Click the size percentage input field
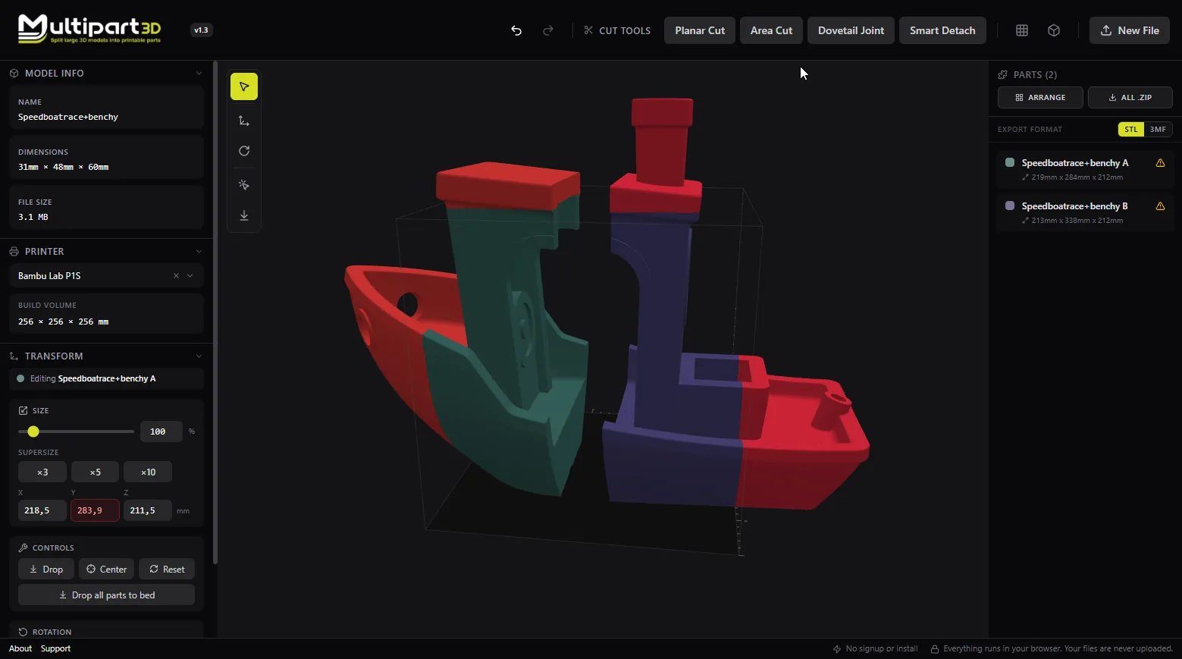1182x659 pixels. (161, 431)
